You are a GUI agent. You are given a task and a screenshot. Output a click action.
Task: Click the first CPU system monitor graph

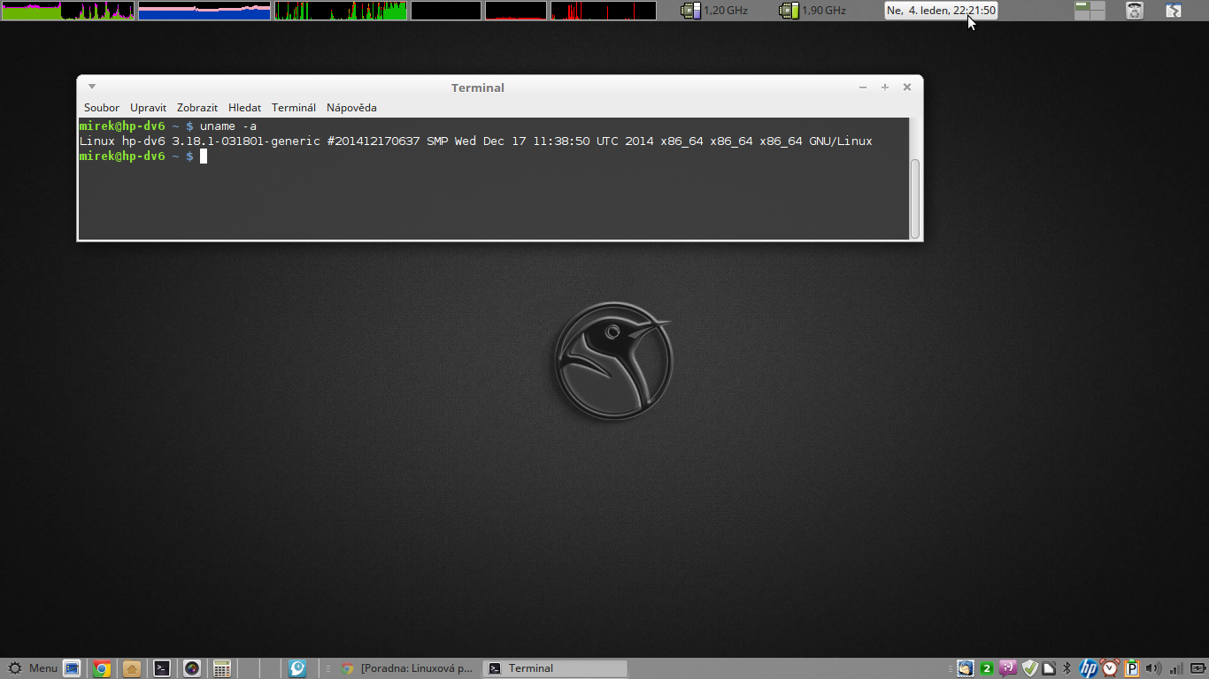click(x=67, y=11)
